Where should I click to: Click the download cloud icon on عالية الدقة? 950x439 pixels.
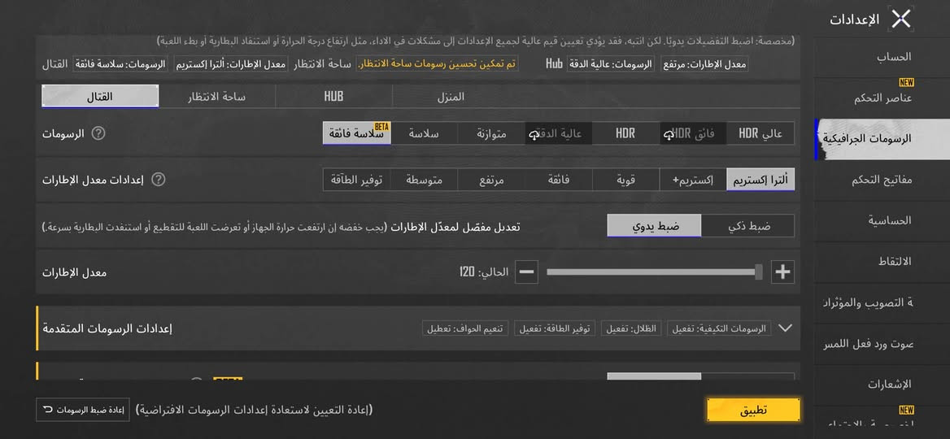pos(534,136)
